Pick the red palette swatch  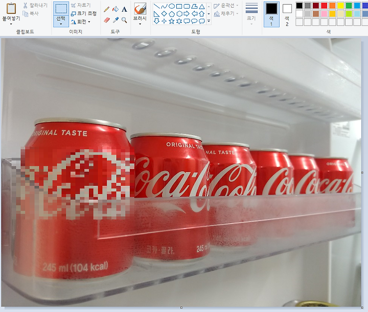324,6
